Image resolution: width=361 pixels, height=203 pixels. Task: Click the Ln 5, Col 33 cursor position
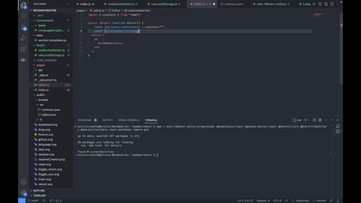pos(245,201)
